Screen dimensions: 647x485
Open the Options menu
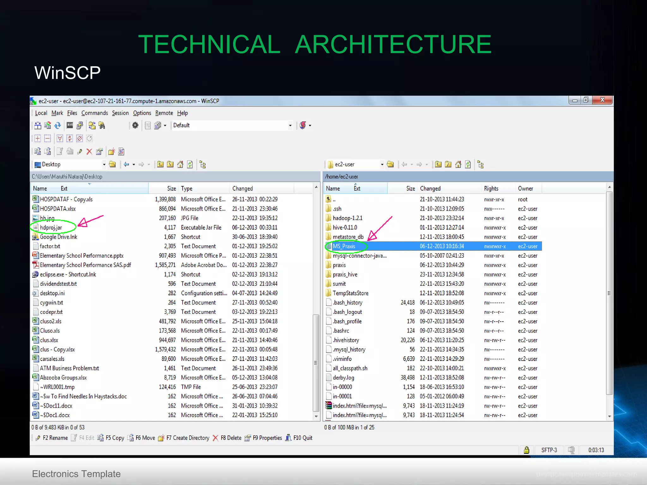pyautogui.click(x=142, y=113)
